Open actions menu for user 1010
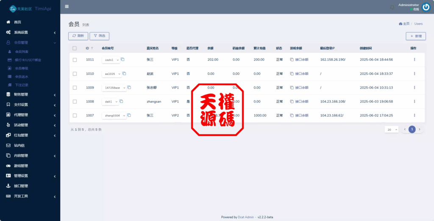434x221 pixels. 415,74
